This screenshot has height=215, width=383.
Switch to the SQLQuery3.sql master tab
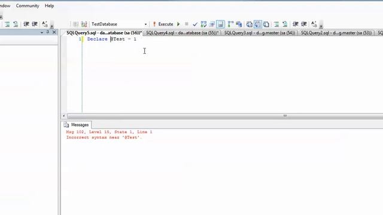click(x=260, y=33)
